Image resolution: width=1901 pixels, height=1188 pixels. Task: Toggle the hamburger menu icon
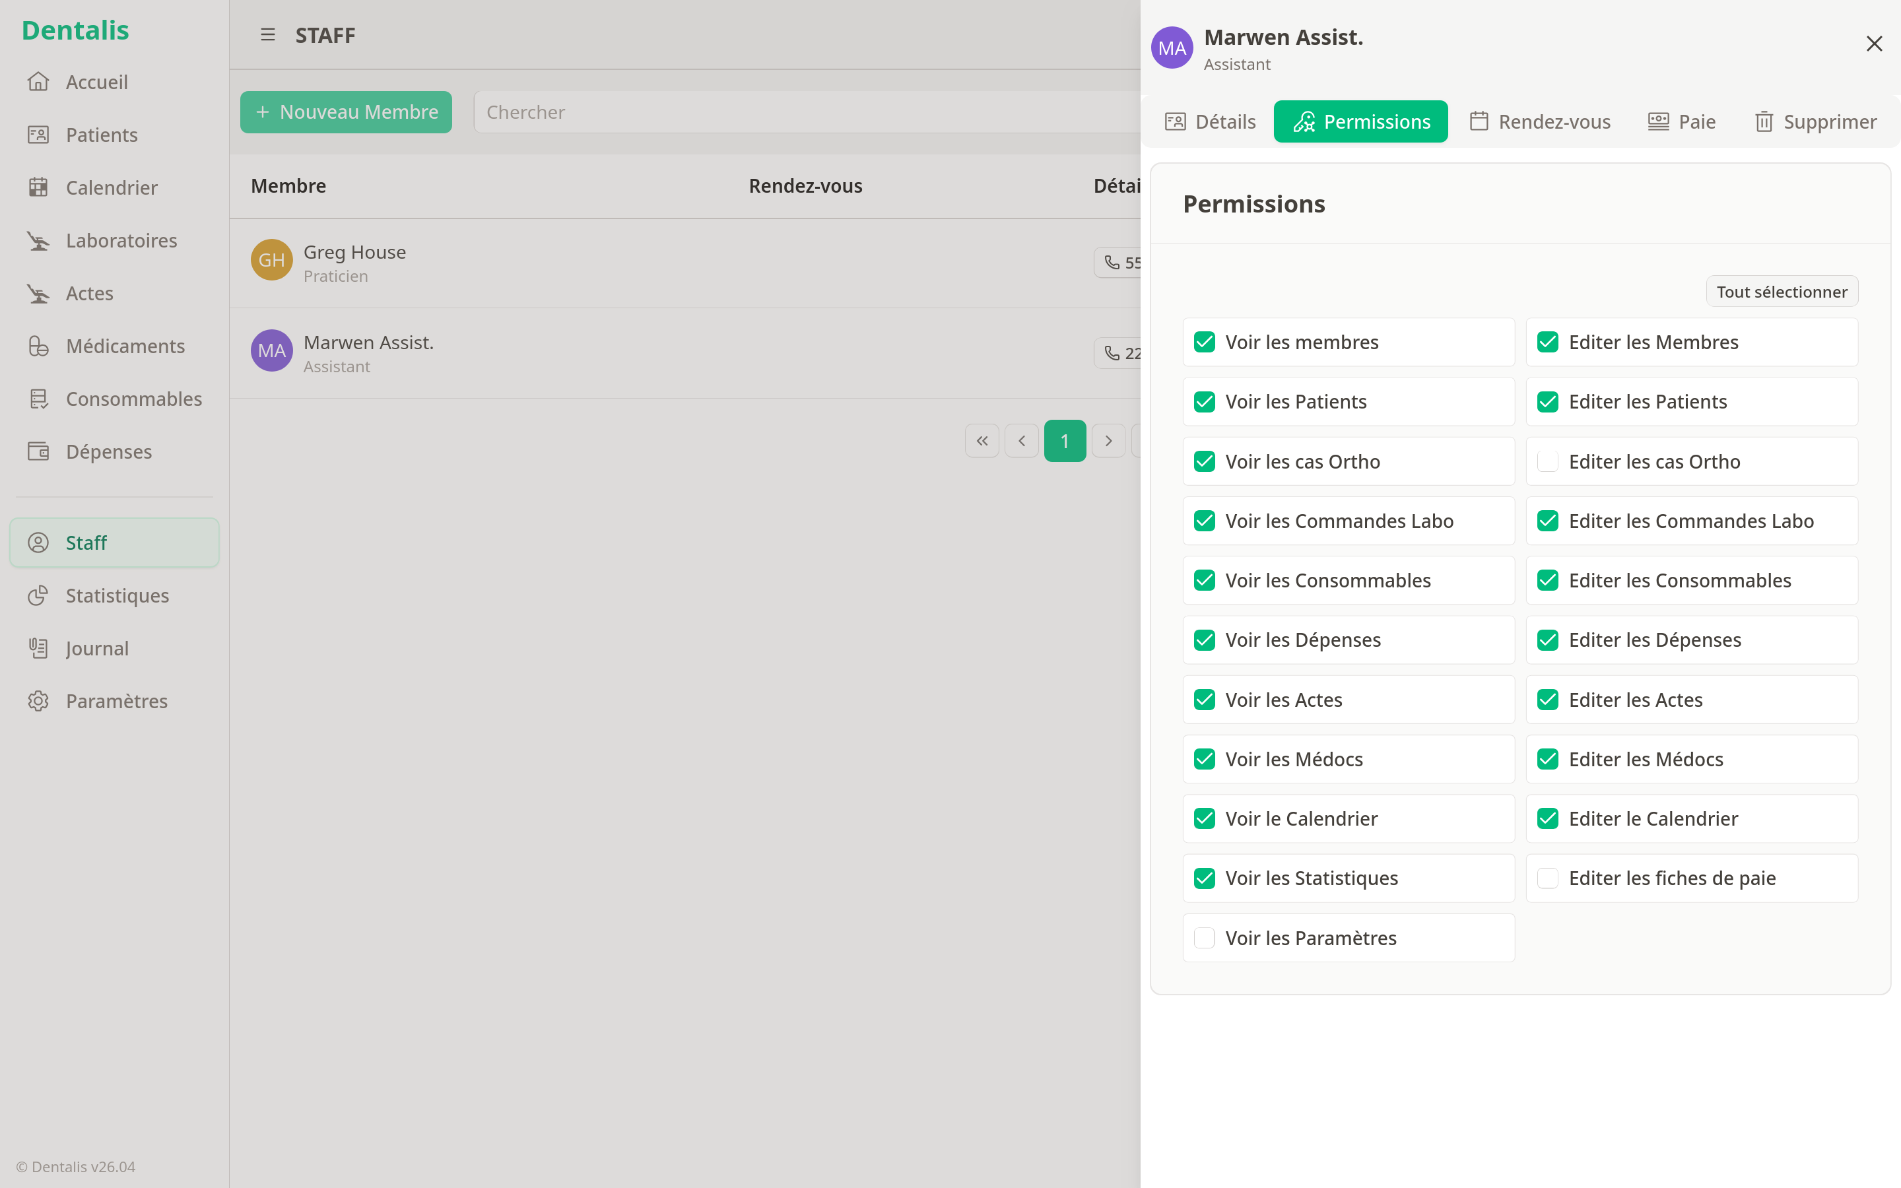[x=268, y=36]
